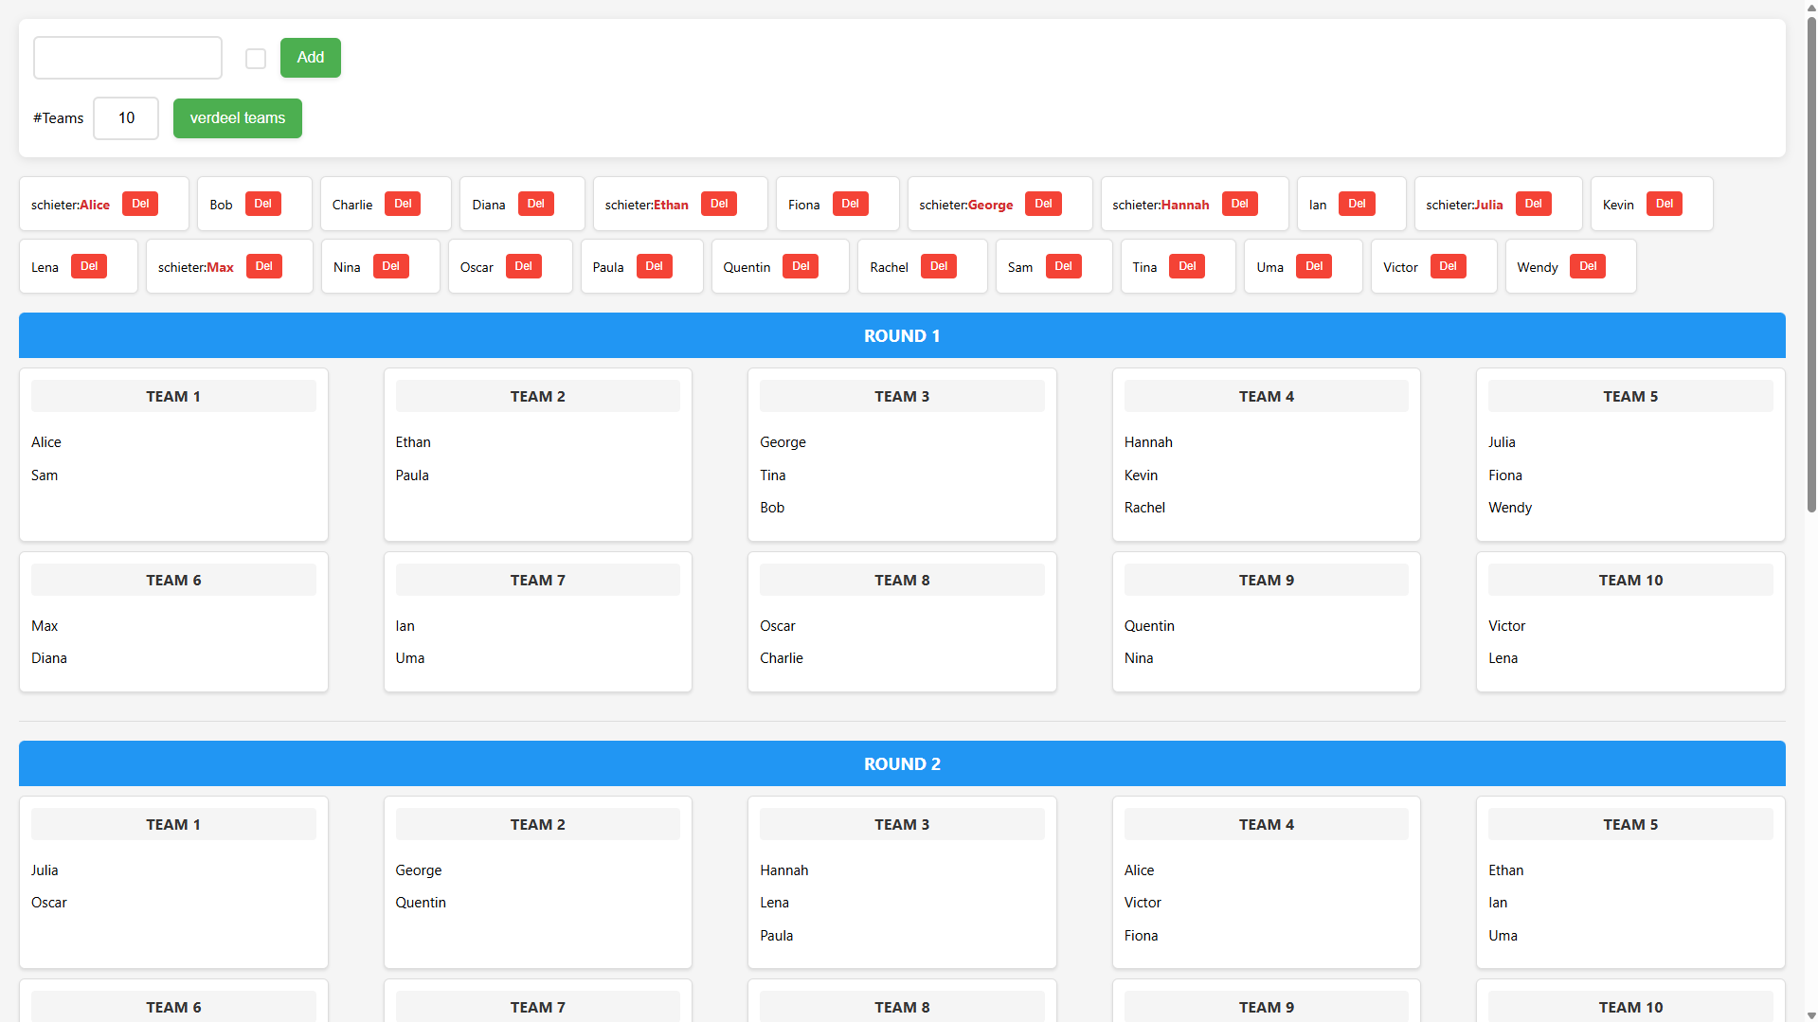Image resolution: width=1818 pixels, height=1022 pixels.
Task: Click the Del button beside Oscar
Action: (x=524, y=266)
